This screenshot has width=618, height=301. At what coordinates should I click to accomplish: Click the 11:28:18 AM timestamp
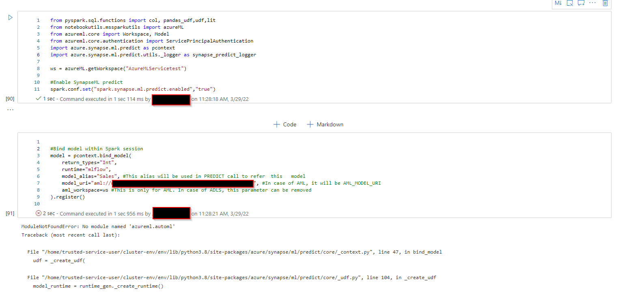coord(224,99)
